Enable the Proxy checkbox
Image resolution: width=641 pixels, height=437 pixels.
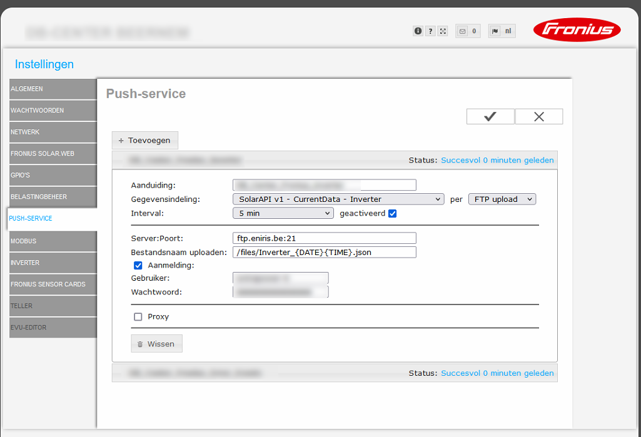pos(138,317)
